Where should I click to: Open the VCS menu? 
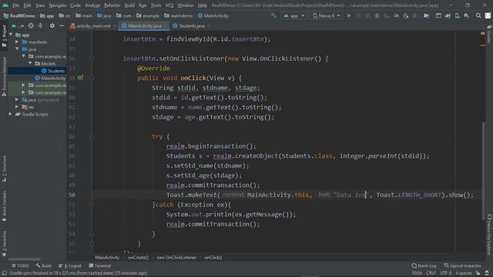tap(169, 5)
